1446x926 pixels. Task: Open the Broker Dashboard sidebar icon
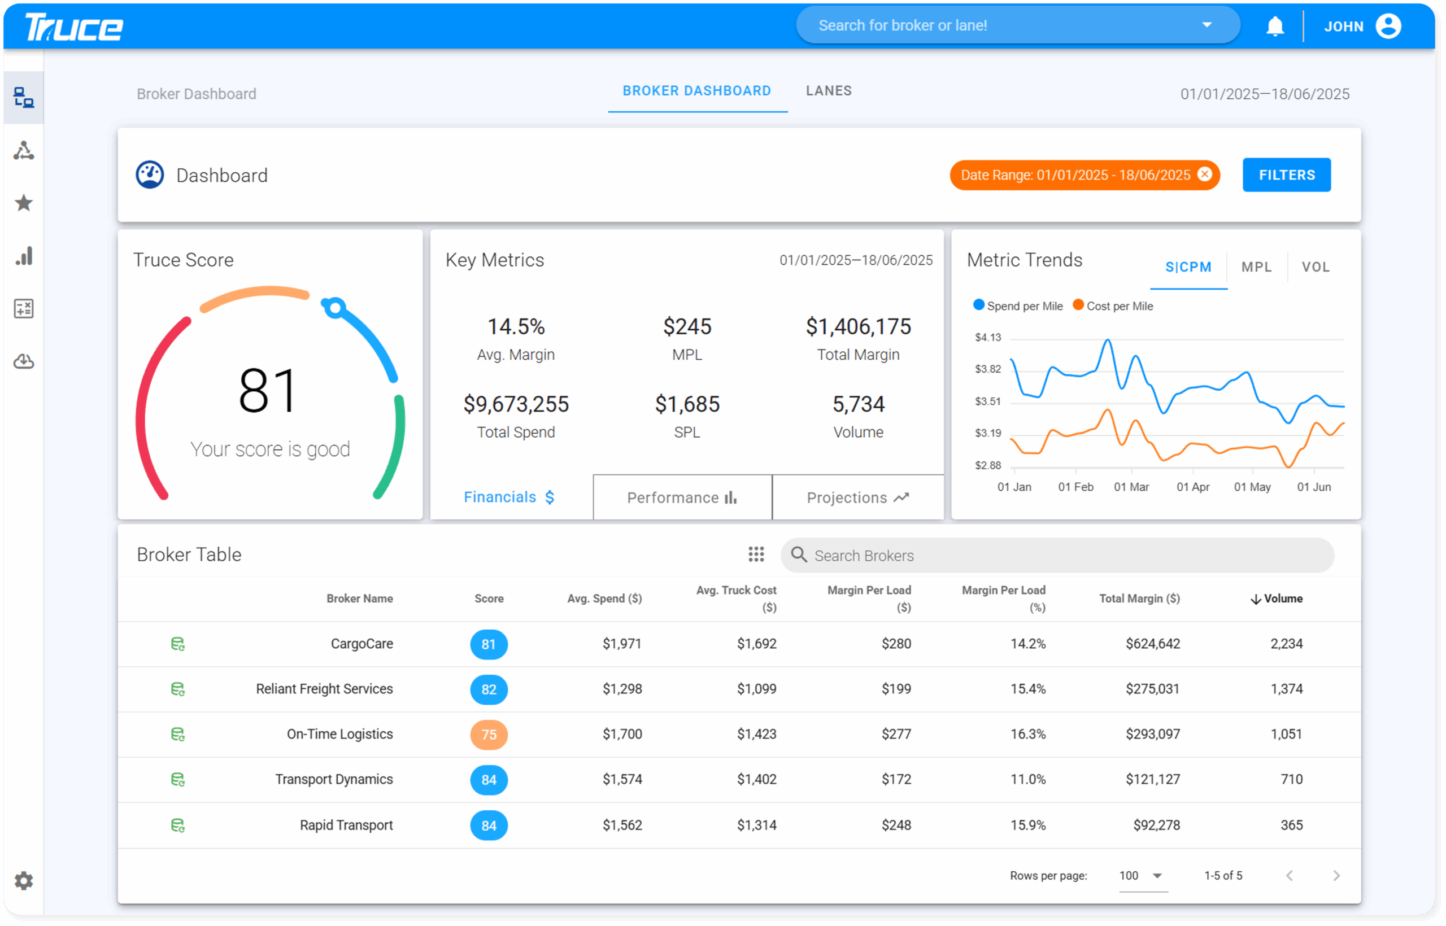24,98
